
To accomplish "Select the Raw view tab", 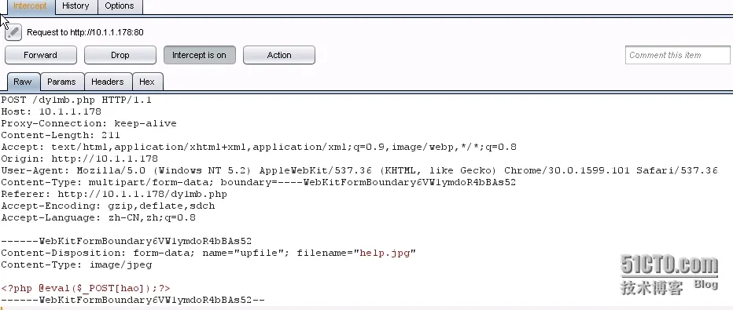I will coord(23,82).
